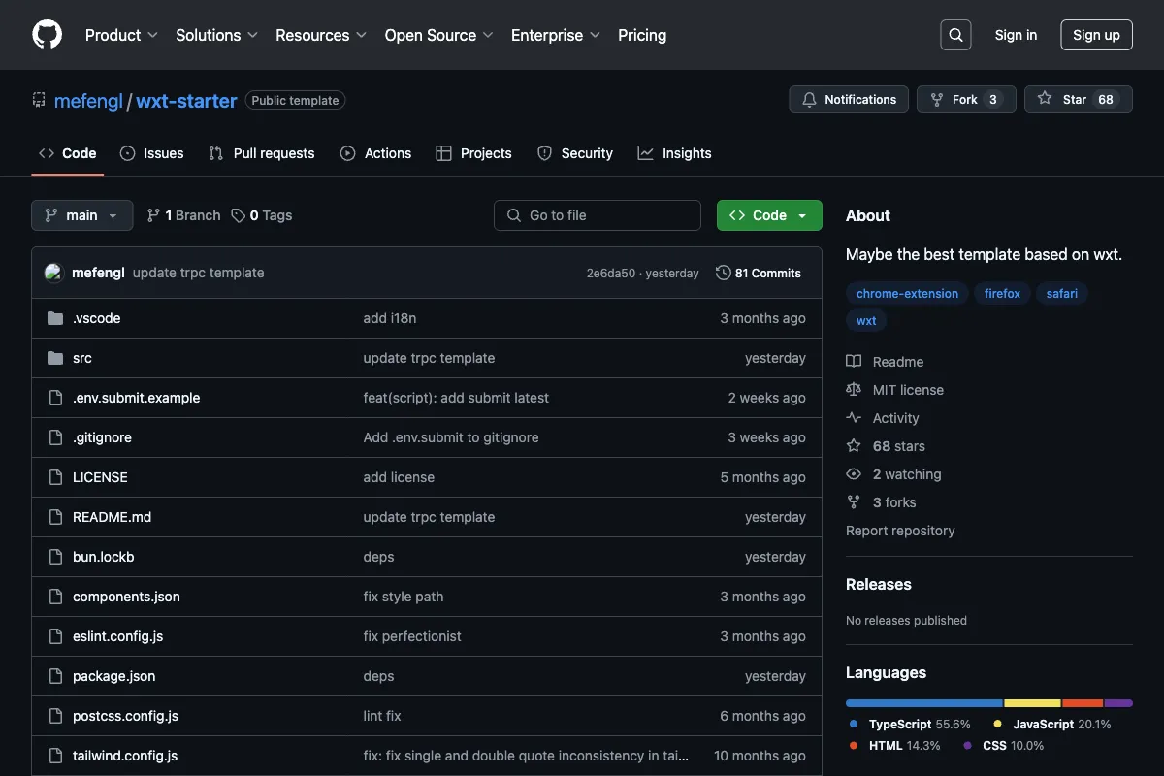Viewport: 1164px width, 776px height.
Task: Expand the Product menu
Action: [121, 35]
